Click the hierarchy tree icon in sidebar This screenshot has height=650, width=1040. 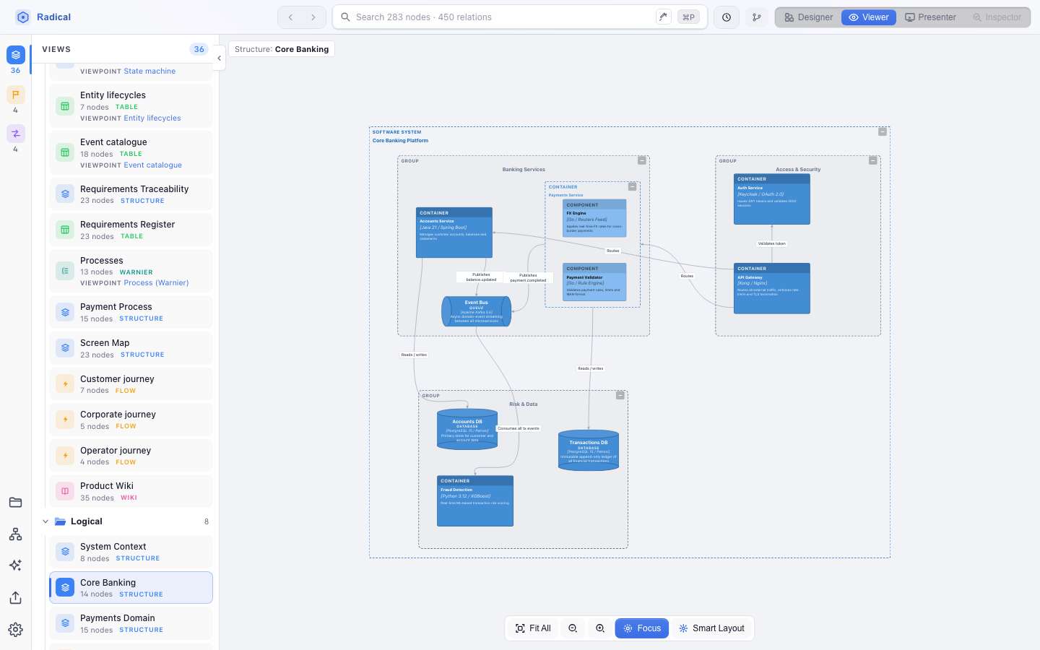15,534
